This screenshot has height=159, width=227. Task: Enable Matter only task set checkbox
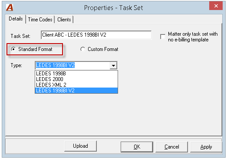(163, 37)
